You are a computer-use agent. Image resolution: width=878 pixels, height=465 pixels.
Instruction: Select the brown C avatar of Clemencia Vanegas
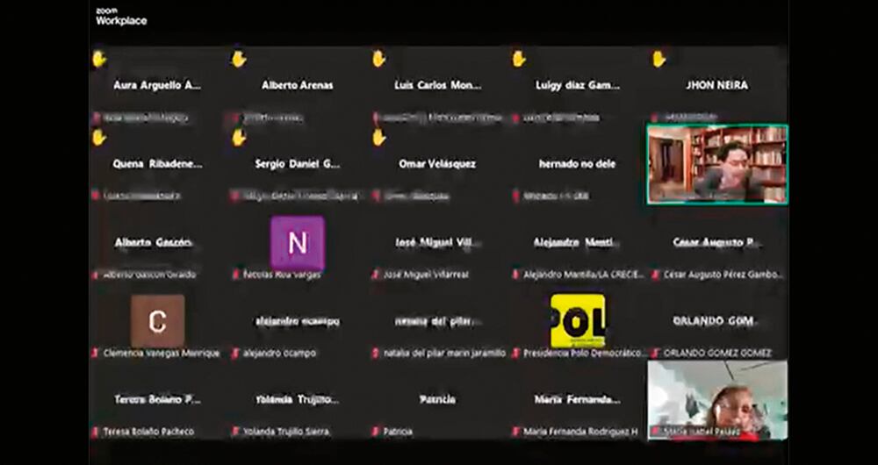pos(157,321)
